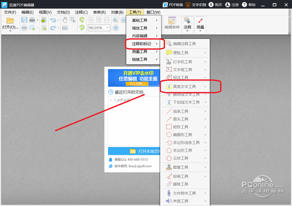Click 马上开通>> in VIP banner

pyautogui.click(x=137, y=84)
